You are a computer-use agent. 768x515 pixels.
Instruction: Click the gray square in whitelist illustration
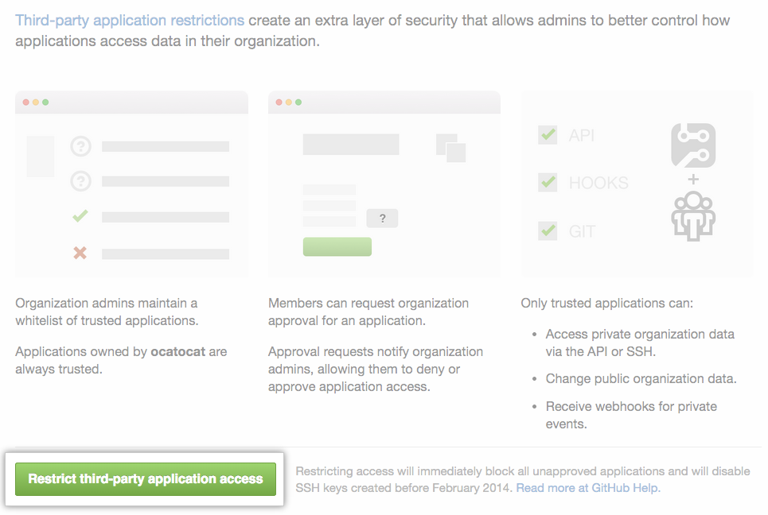tap(41, 156)
